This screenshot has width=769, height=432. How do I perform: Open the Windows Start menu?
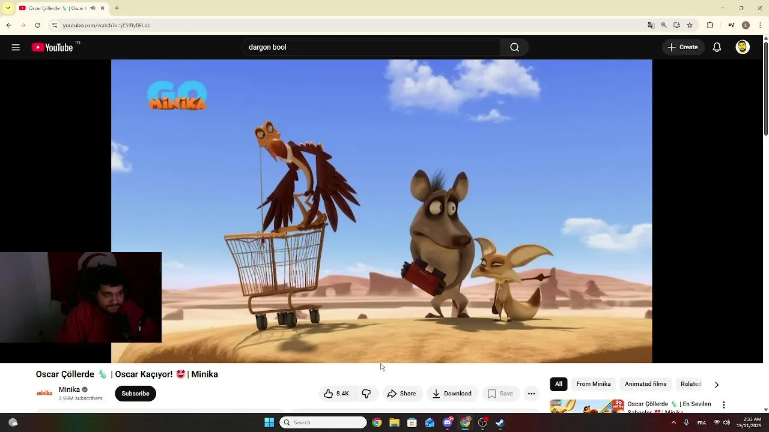(x=269, y=422)
